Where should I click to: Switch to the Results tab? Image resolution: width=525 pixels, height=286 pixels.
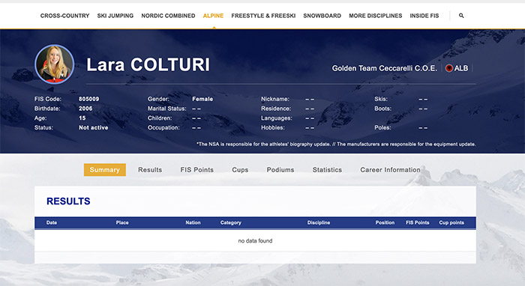point(150,170)
